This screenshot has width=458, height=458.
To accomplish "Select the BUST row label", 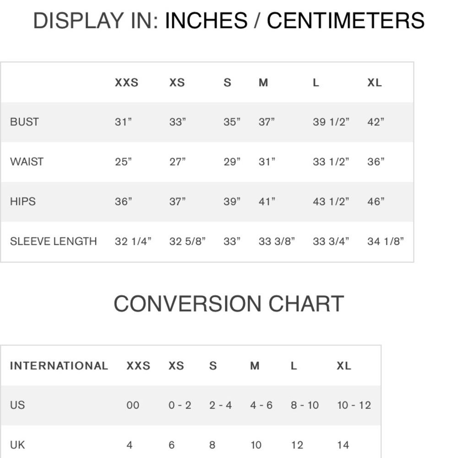I will (25, 122).
